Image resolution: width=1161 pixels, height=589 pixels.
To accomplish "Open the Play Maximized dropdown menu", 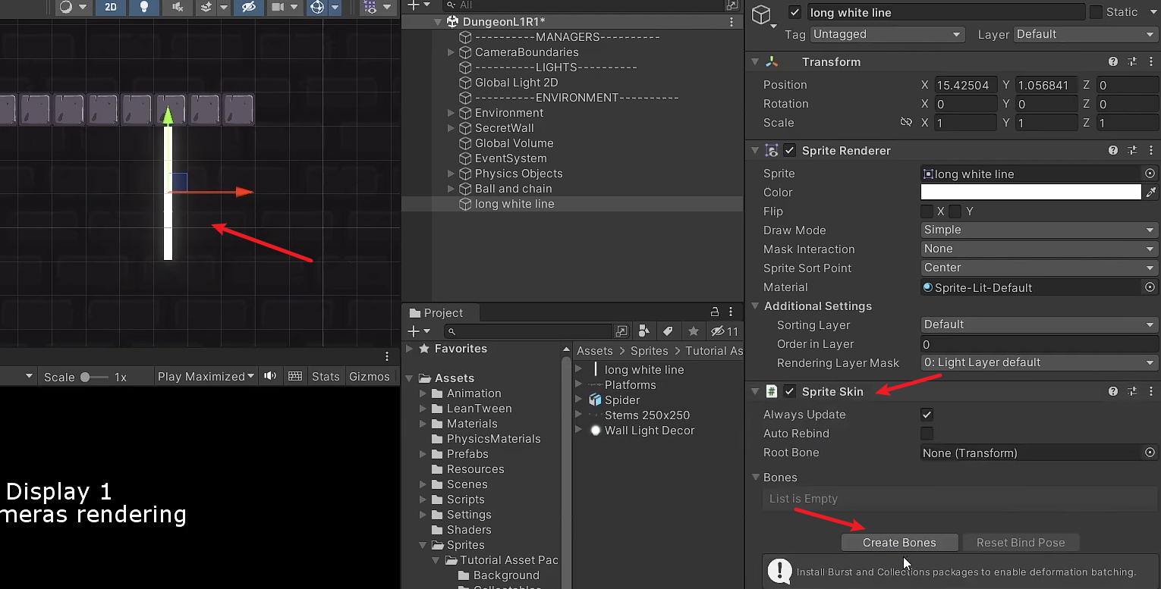I will coord(205,376).
